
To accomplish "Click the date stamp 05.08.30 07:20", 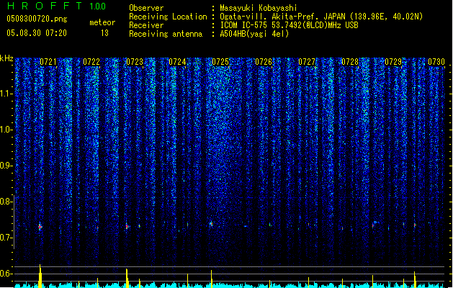I will (37, 33).
